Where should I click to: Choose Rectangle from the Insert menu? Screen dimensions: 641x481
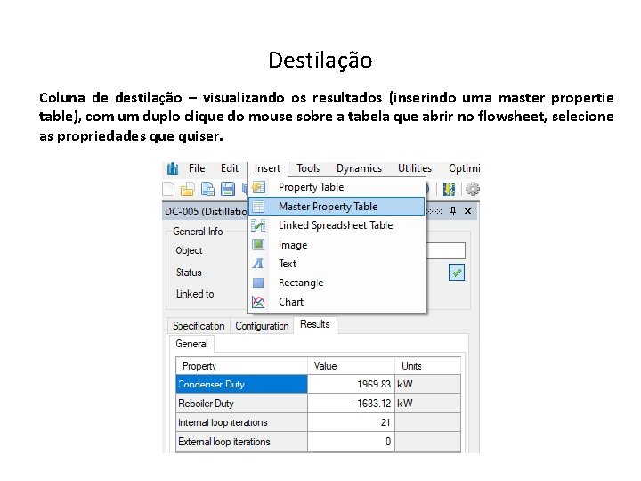click(337, 282)
